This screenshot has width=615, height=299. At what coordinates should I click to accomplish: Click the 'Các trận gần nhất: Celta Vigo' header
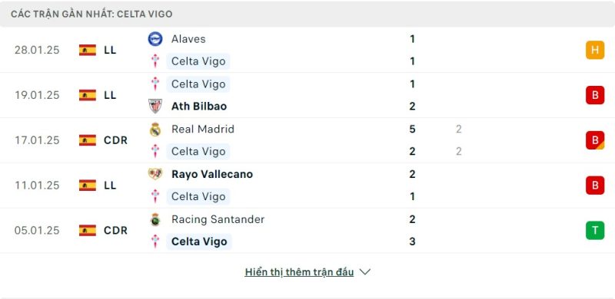coord(91,14)
